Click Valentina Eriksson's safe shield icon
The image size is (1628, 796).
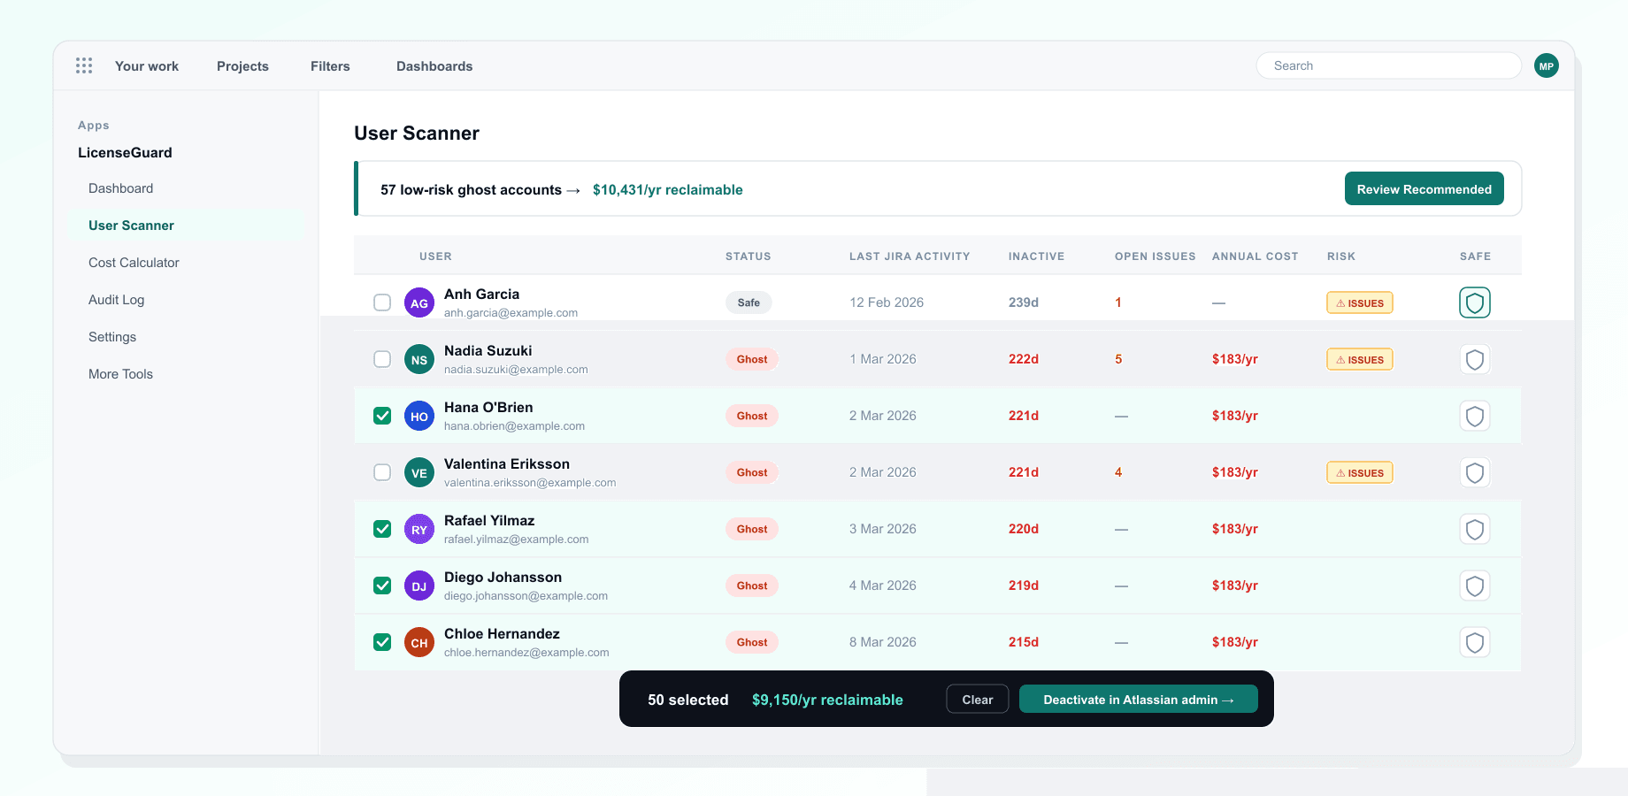[x=1475, y=472]
